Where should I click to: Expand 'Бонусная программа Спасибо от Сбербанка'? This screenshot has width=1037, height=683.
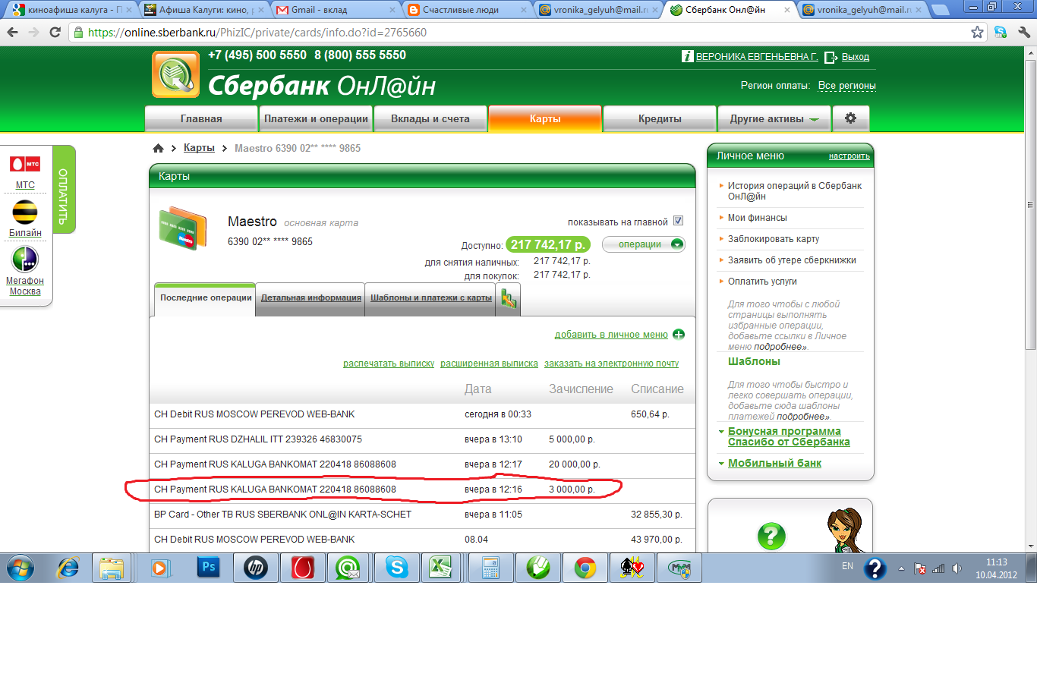point(789,436)
